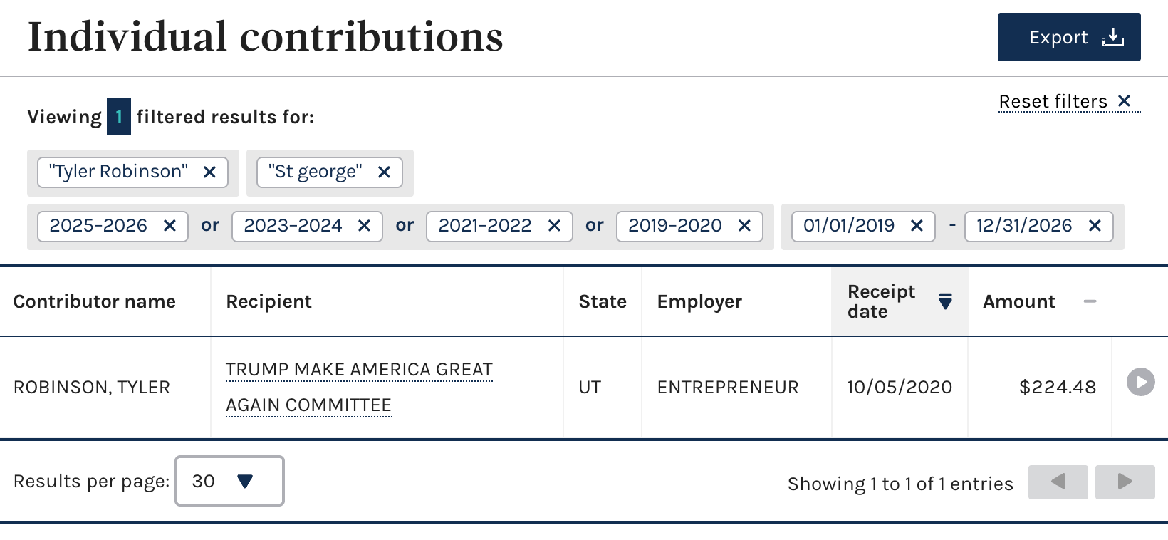
Task: Sort by Receipt date column arrow
Action: tap(945, 301)
